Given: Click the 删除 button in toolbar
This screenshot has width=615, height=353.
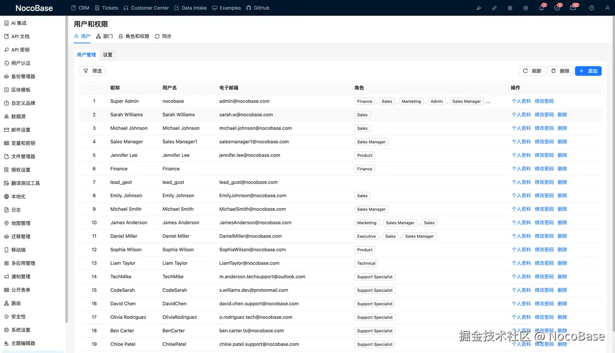Looking at the screenshot, I should point(560,71).
